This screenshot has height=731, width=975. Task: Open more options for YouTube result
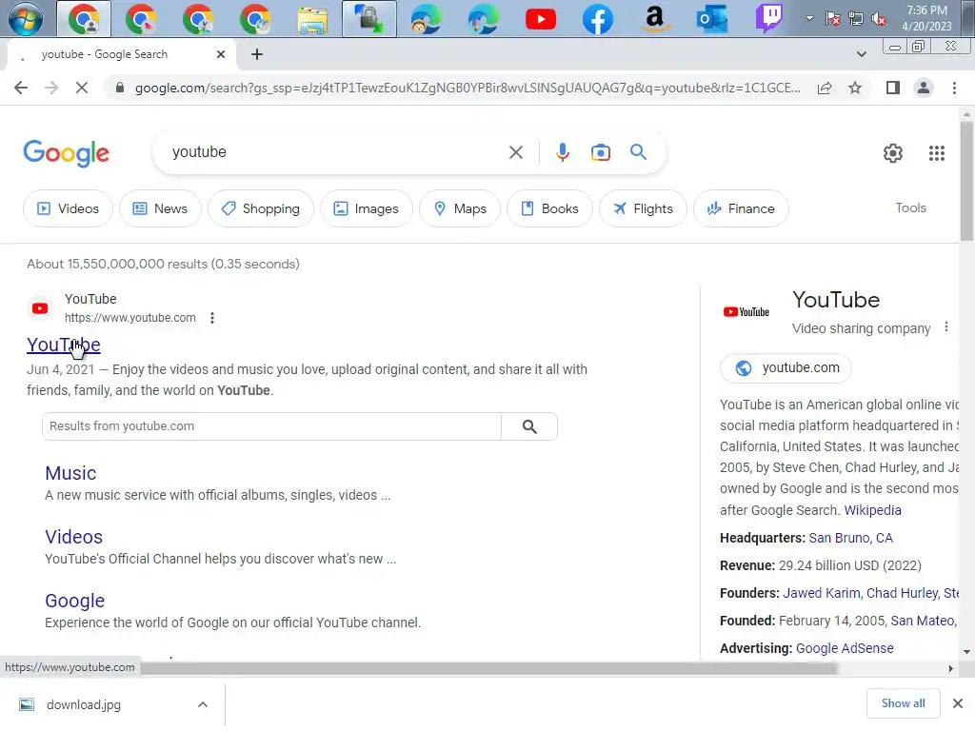(212, 318)
